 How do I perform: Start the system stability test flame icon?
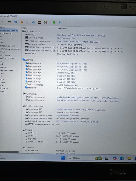coord(22,22)
